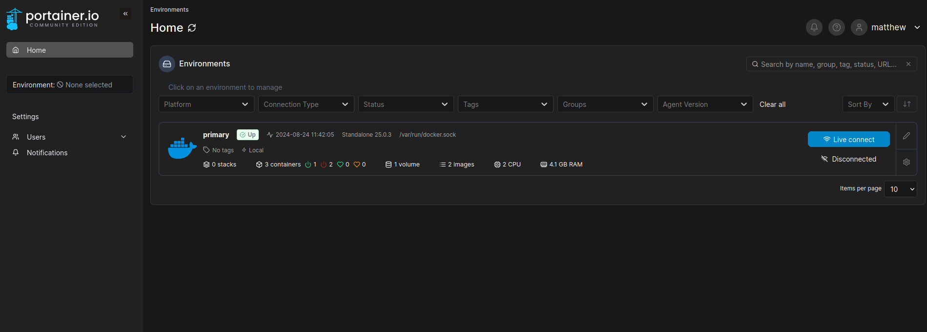Go to Home in sidebar

point(70,50)
